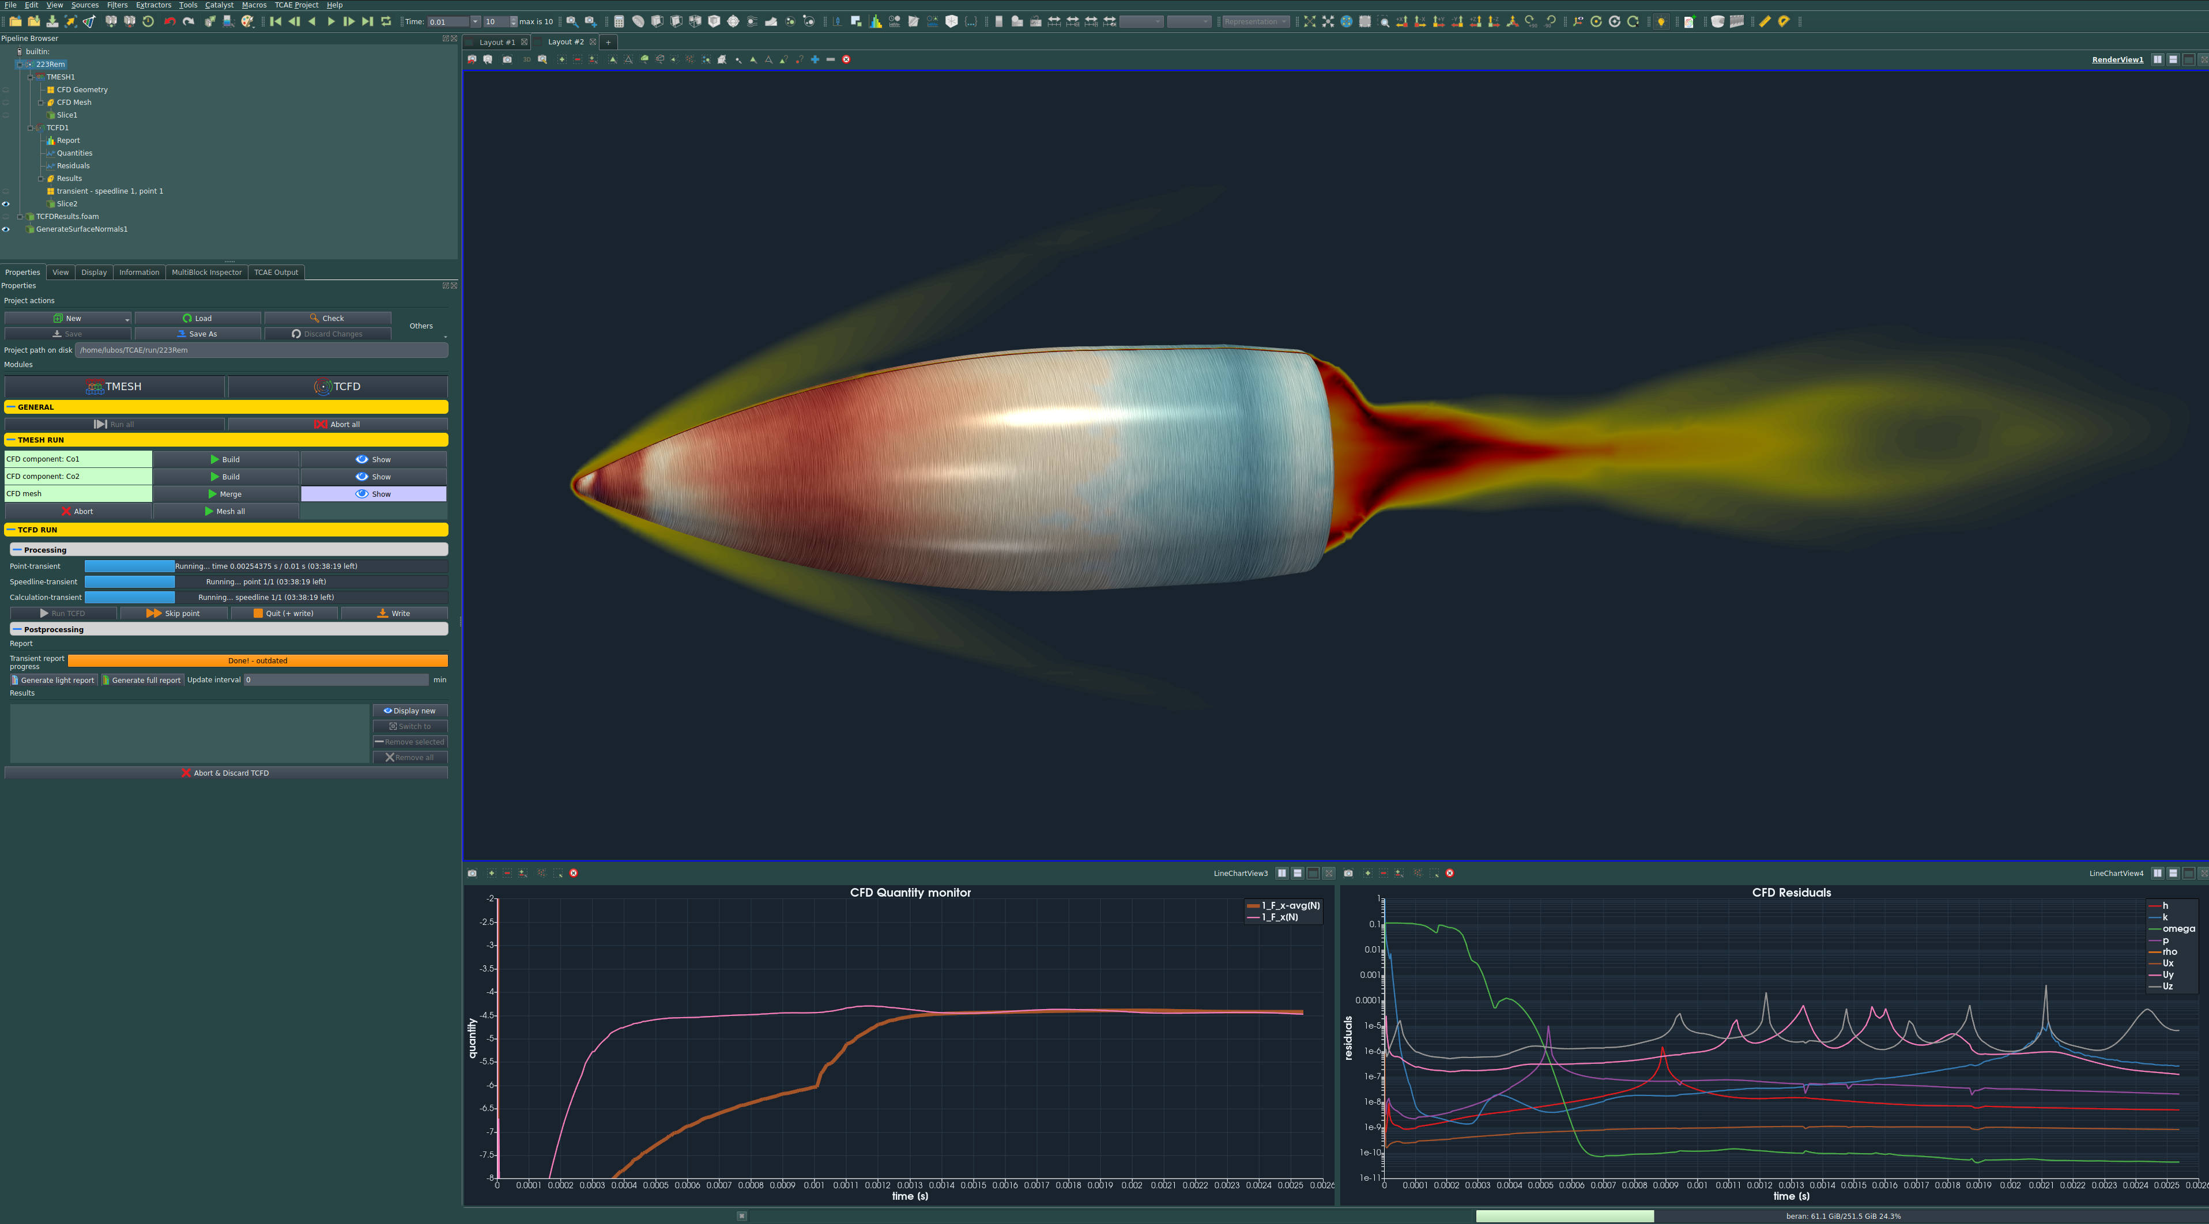This screenshot has width=2209, height=1224.
Task: Click the Save Data icon
Action: tap(52, 21)
